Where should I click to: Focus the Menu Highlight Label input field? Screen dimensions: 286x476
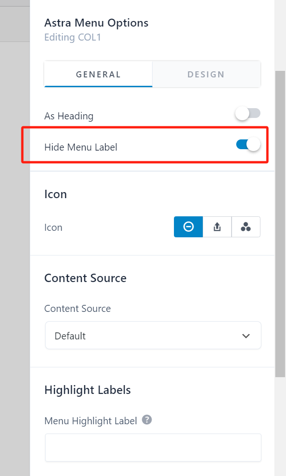pyautogui.click(x=153, y=447)
